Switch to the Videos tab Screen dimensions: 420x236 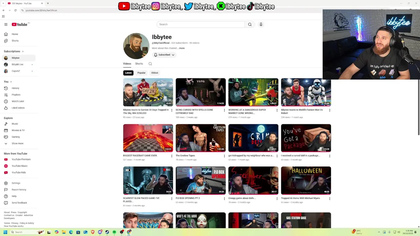click(x=127, y=64)
